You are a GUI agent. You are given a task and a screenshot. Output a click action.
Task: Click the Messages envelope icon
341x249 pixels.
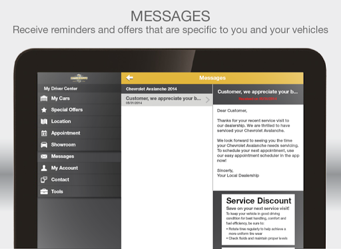click(x=44, y=156)
